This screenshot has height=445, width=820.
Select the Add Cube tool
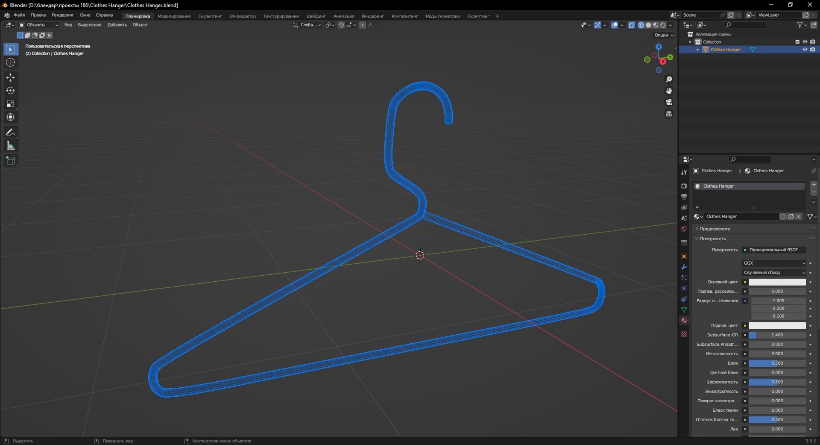[11, 161]
